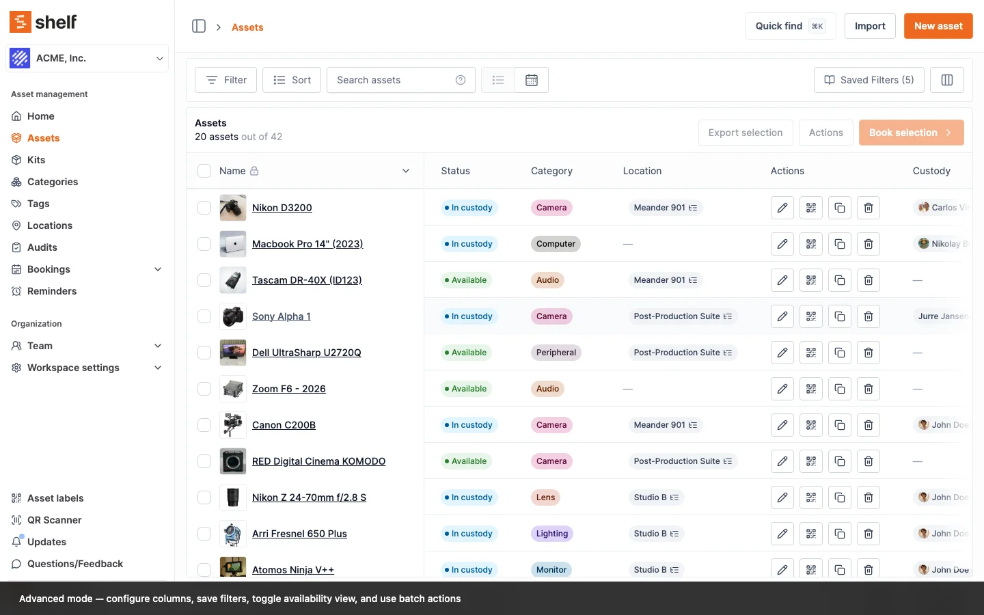This screenshot has width=984, height=615.
Task: Open the QR Scanner in sidebar
Action: coord(54,520)
